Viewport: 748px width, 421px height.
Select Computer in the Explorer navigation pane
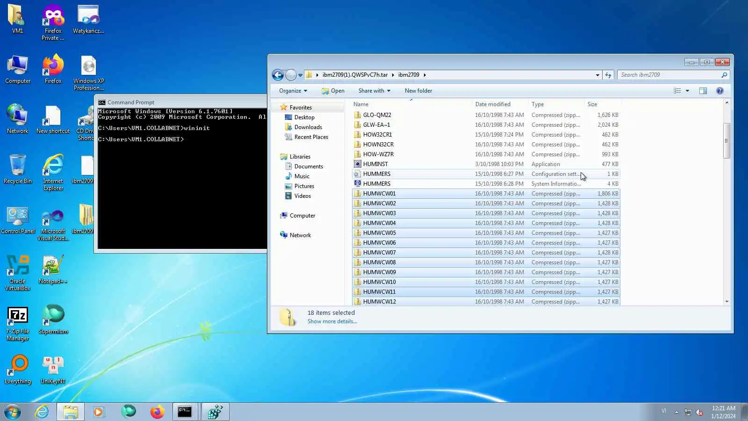[x=302, y=216]
